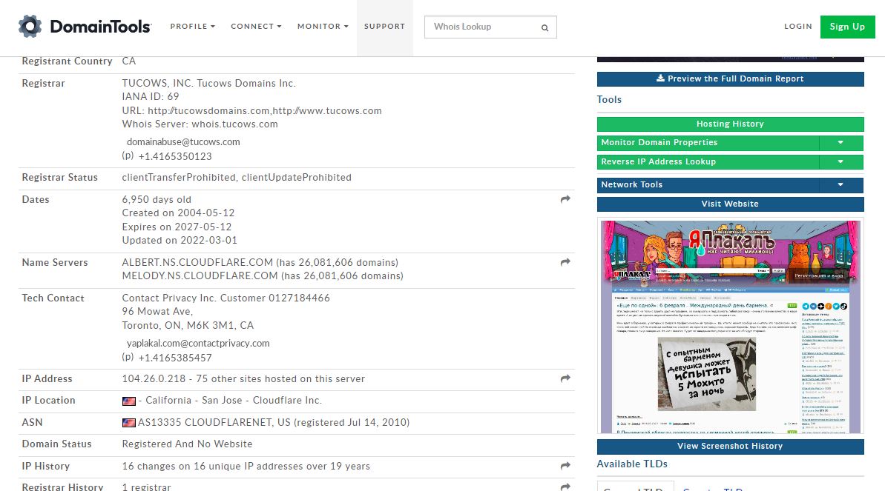885x491 pixels.
Task: Click the Contact Privacy Inc. Customer text
Action: (x=226, y=298)
